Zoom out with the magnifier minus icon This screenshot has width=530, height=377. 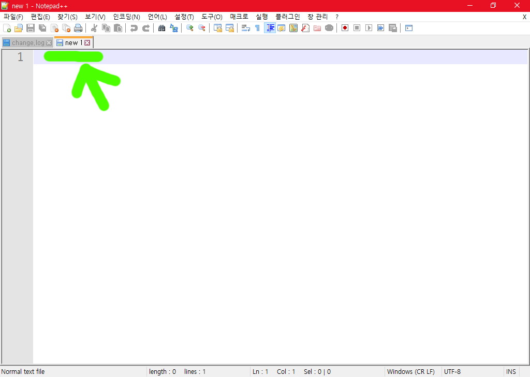click(202, 28)
